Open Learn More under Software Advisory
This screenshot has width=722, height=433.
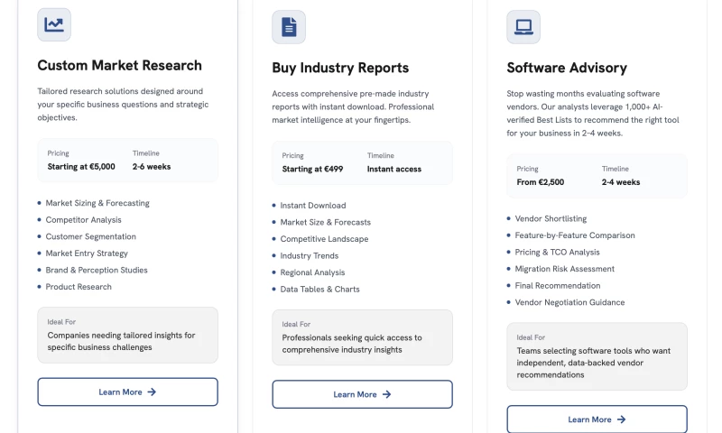point(597,419)
